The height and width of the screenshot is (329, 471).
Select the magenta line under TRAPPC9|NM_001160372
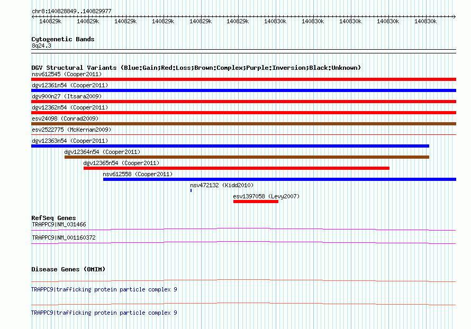[x=243, y=243]
